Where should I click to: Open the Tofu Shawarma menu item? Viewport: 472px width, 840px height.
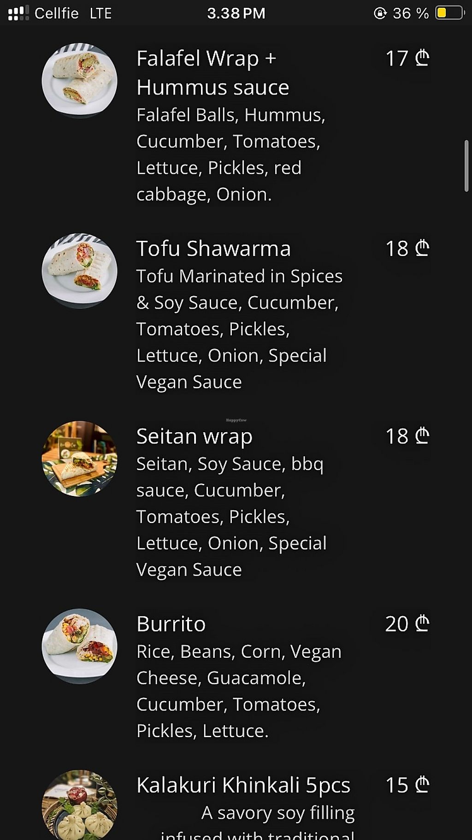(213, 249)
